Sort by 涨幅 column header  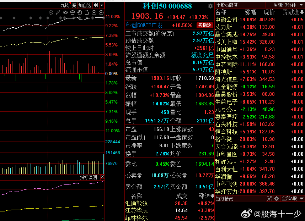point(250,12)
